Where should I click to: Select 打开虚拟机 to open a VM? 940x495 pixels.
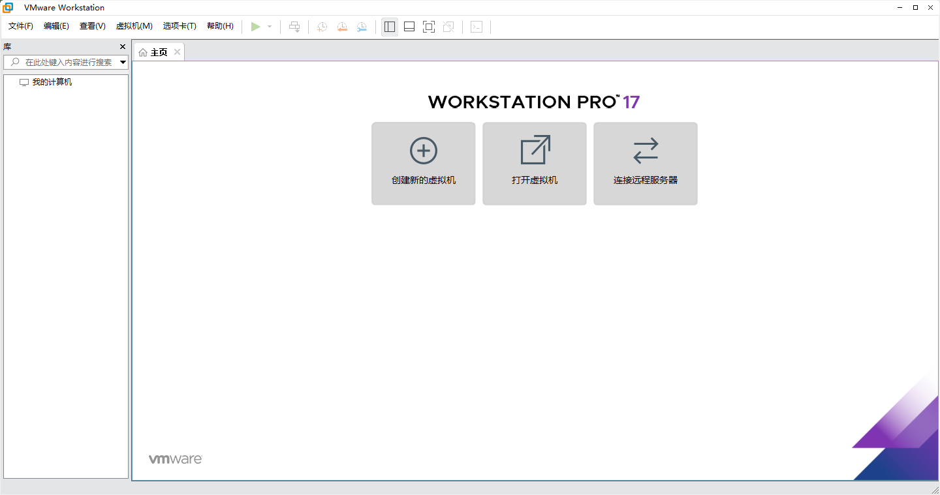pos(534,163)
